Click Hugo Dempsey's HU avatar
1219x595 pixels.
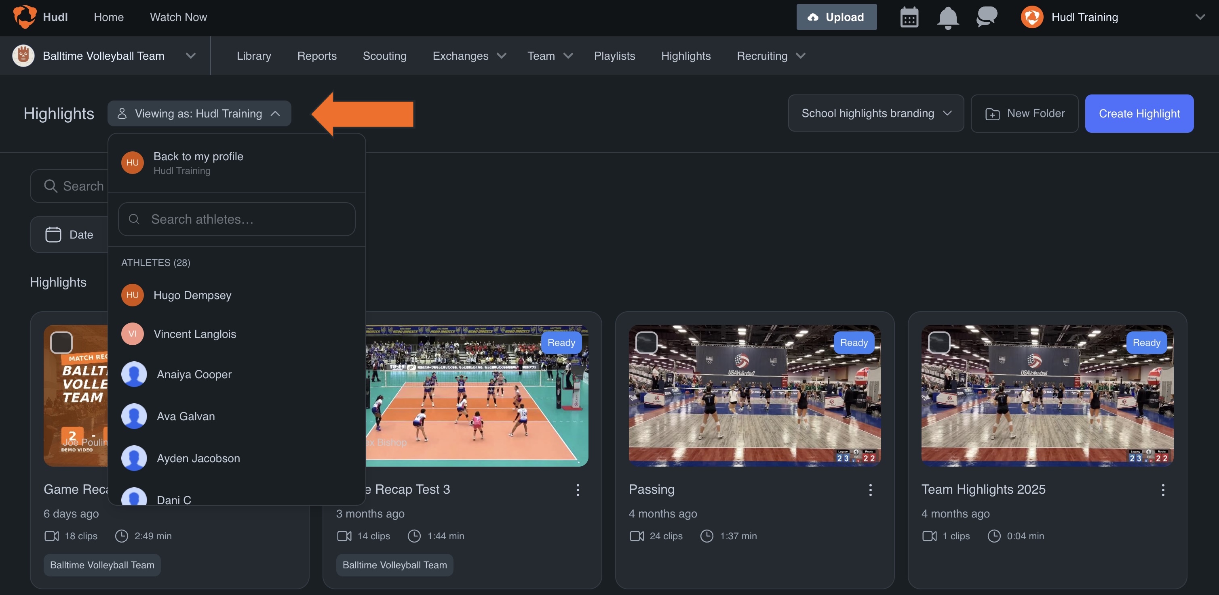coord(133,295)
